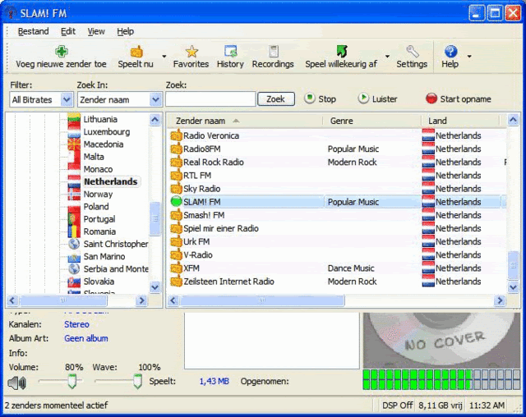Select the RTL FM station row
This screenshot has width=526, height=417.
[x=336, y=176]
